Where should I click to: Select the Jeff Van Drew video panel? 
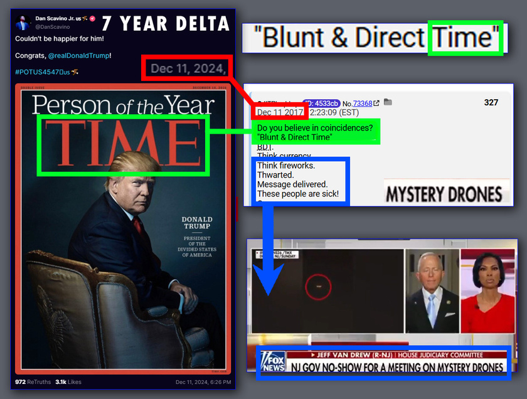click(x=432, y=291)
